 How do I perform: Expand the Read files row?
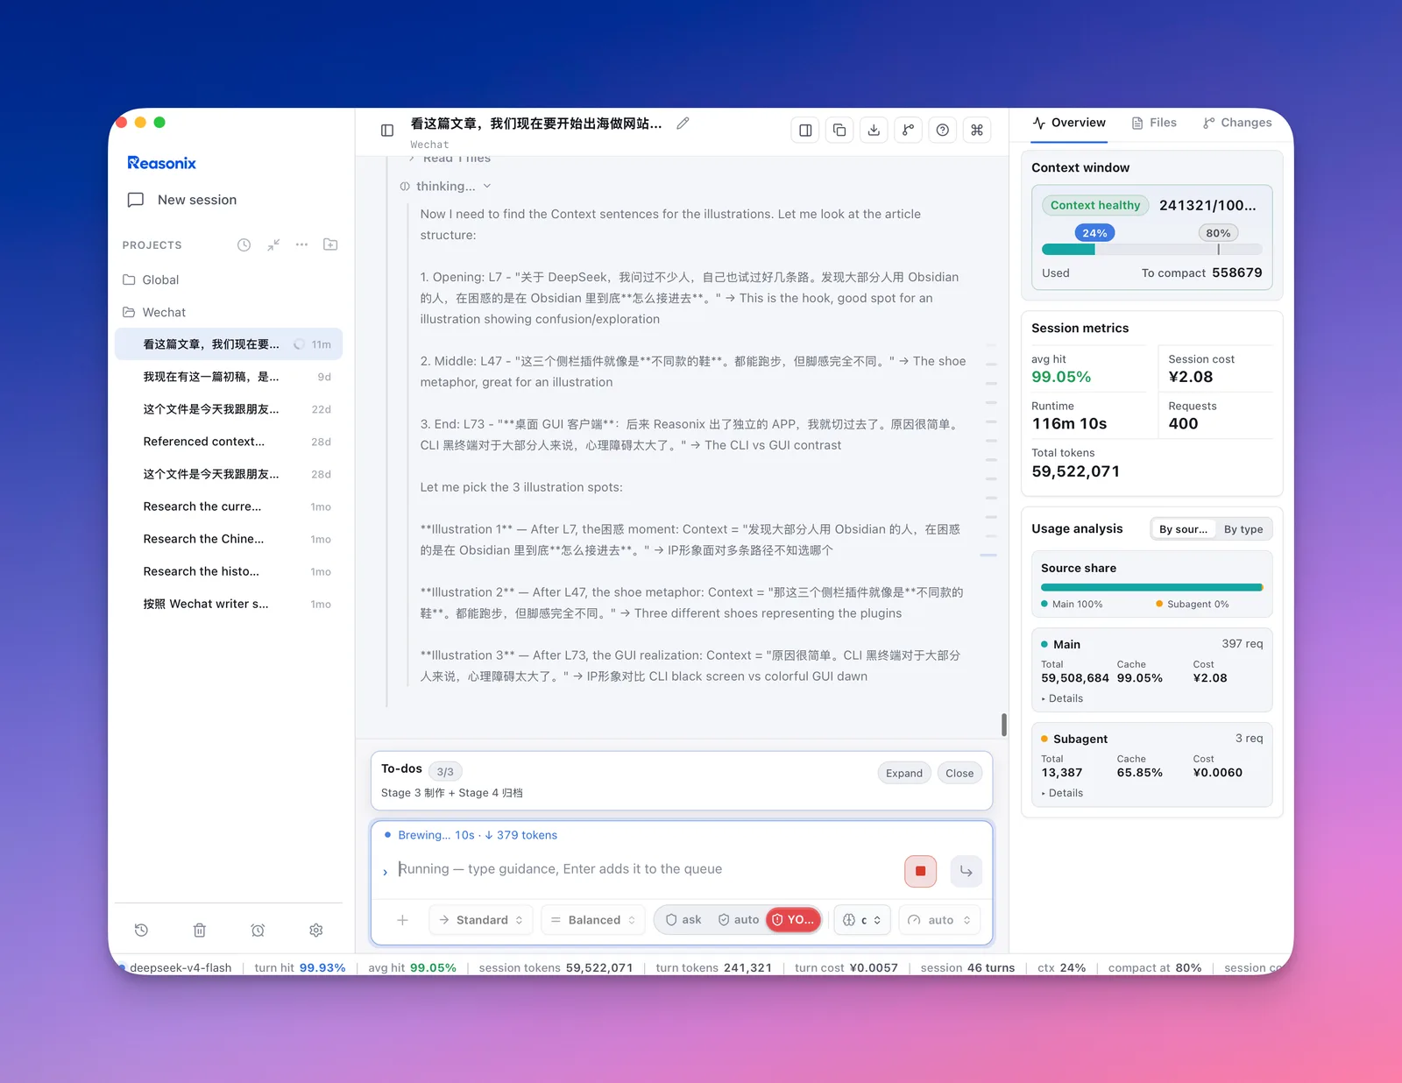(x=449, y=159)
